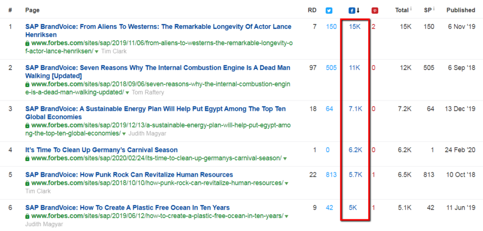The image size is (483, 231).
Task: Open the It's Time To Clean Up Germany's Carnival Season article
Action: coord(101,150)
